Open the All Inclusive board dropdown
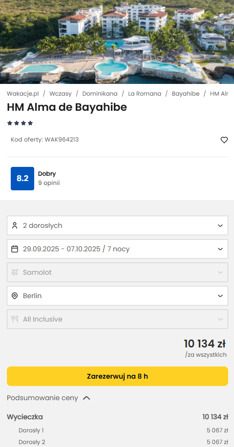 click(117, 319)
